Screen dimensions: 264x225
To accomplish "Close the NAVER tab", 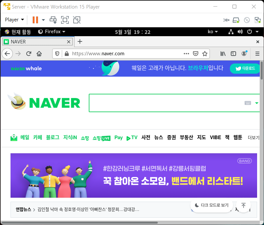I will [x=68, y=42].
